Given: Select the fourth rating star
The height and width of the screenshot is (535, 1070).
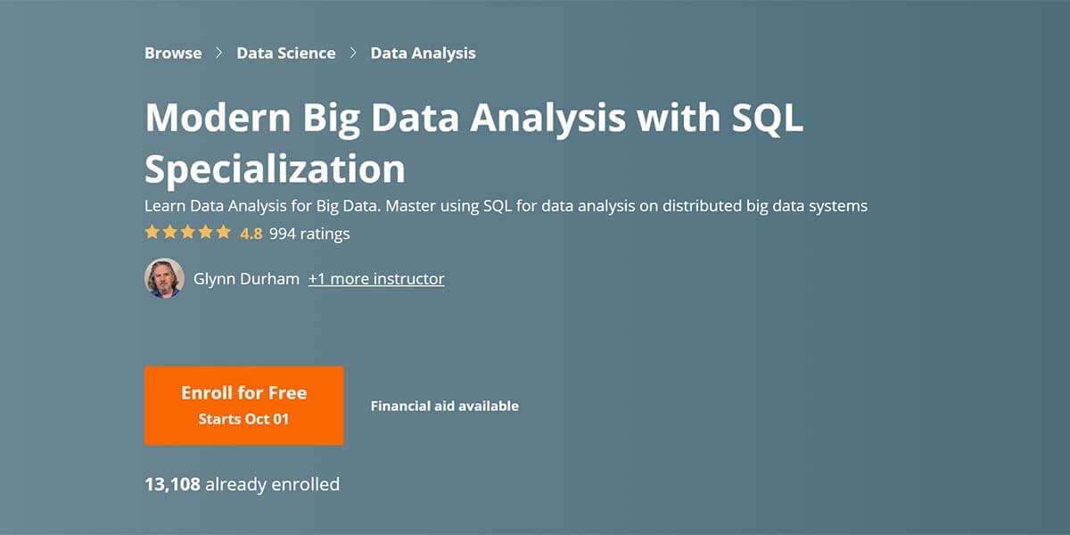Looking at the screenshot, I should tap(206, 233).
